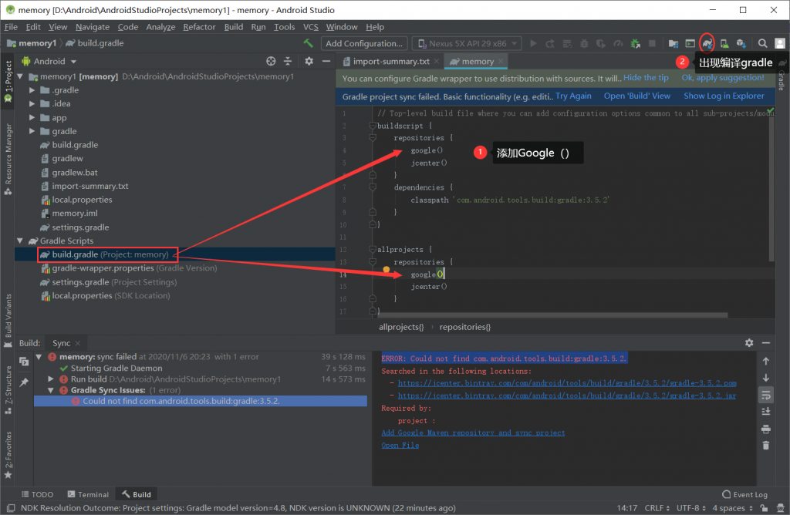Toggle the 1: Project tool window
The height and width of the screenshot is (515, 790).
point(8,82)
